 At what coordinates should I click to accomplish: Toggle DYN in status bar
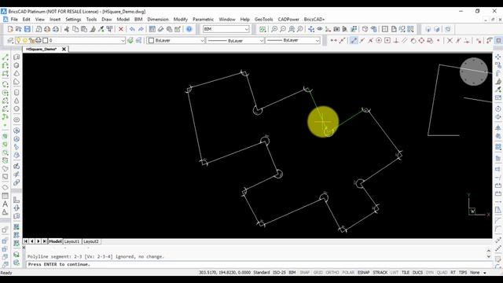point(430,273)
